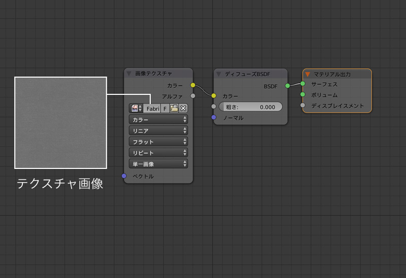
Task: Collapse the ディフューズBSDF node
Action: tap(219, 74)
